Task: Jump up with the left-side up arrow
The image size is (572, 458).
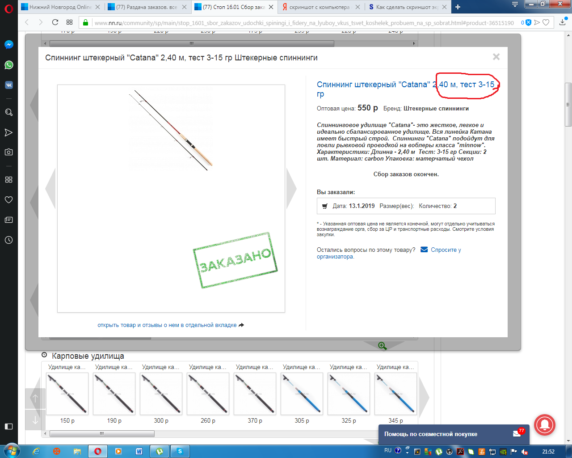Action: point(35,398)
